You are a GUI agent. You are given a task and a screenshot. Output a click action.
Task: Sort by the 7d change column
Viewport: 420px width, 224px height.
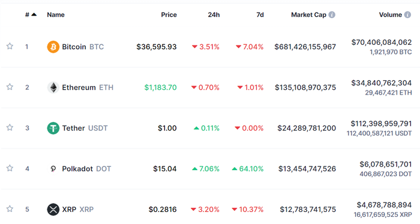pyautogui.click(x=260, y=15)
